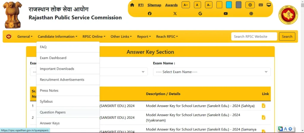Download Sahitya answer key file icon
This screenshot has height=133, width=304.
click(x=263, y=106)
